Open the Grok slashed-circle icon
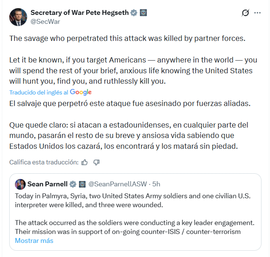The height and width of the screenshot is (257, 270). 245,13
